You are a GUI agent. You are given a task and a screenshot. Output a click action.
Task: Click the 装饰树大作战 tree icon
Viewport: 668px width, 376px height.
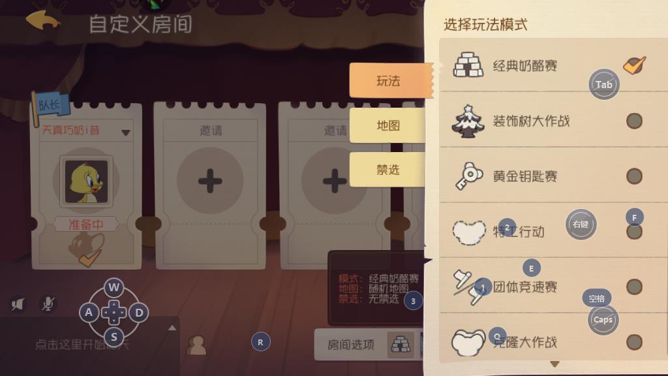(468, 121)
